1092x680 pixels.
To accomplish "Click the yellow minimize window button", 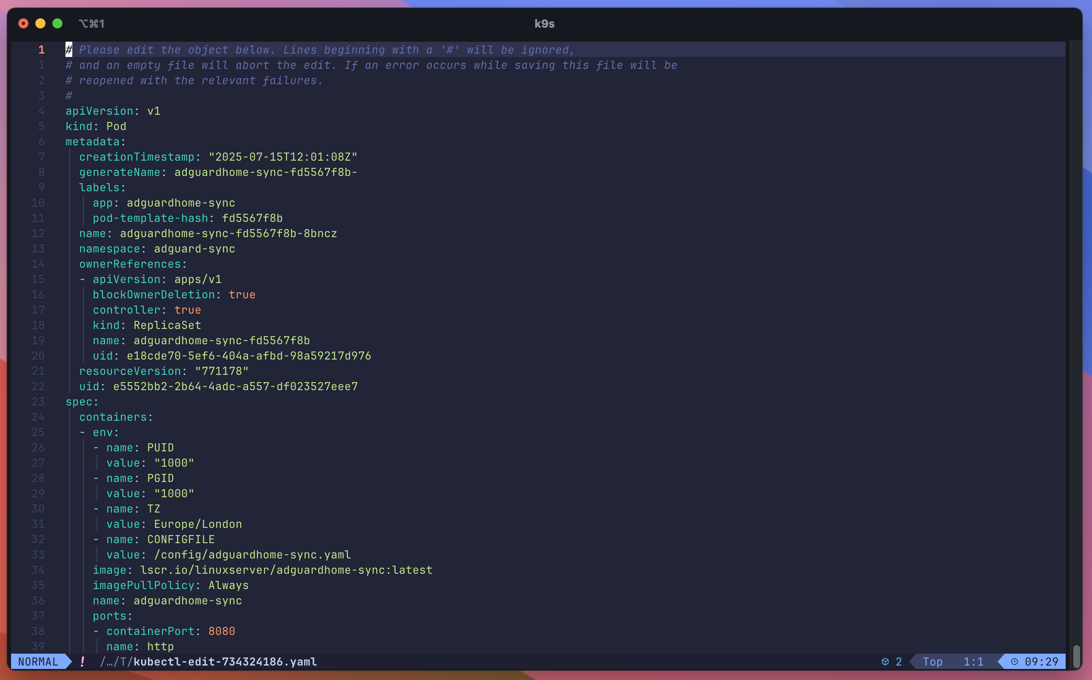I will [x=40, y=23].
